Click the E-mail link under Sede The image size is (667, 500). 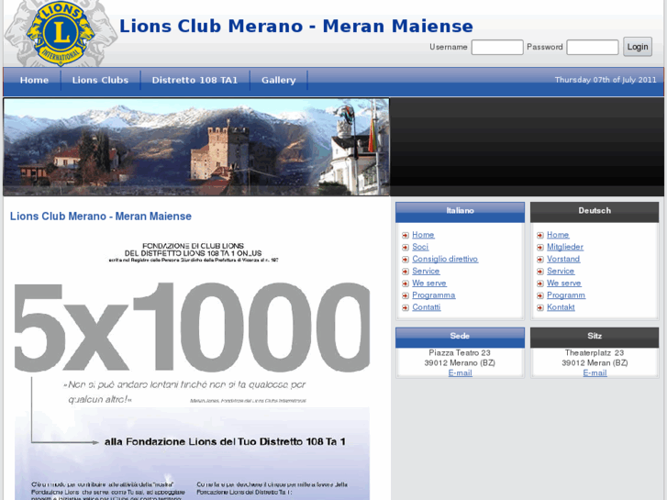coord(460,373)
